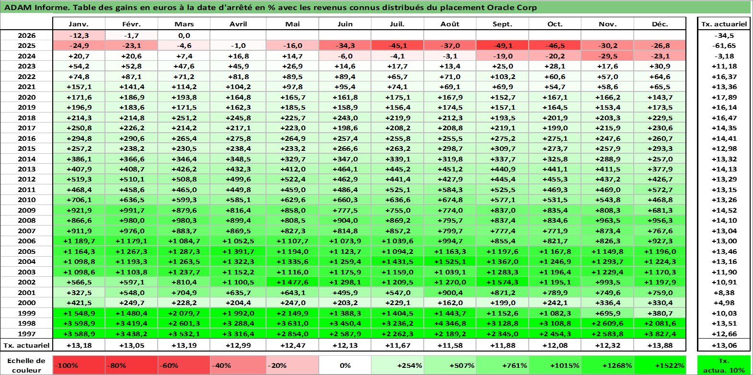Click the +17,89 actuarial rate for 2020
The image size is (753, 375).
[724, 97]
